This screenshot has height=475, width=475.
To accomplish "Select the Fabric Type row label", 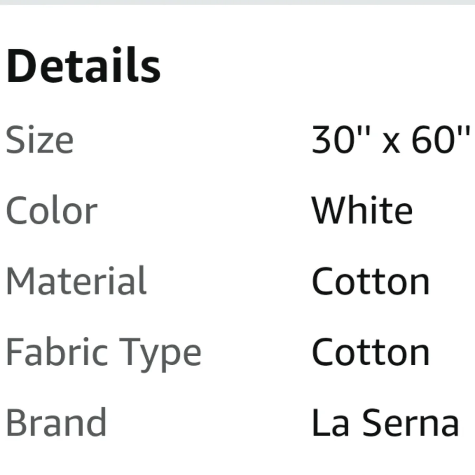I will tap(104, 354).
